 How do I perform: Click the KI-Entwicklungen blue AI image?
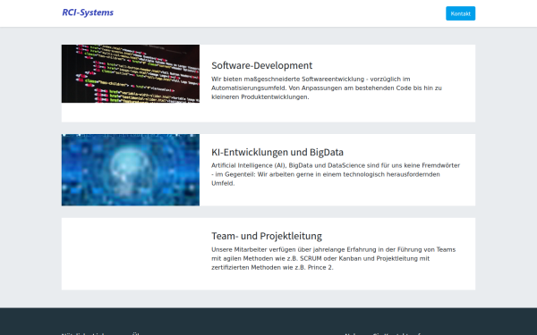pos(131,170)
